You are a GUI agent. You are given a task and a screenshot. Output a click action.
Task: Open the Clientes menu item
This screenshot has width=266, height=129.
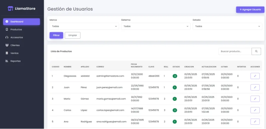pyautogui.click(x=22, y=45)
